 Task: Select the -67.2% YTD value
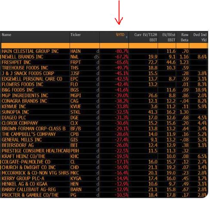[x=121, y=57]
